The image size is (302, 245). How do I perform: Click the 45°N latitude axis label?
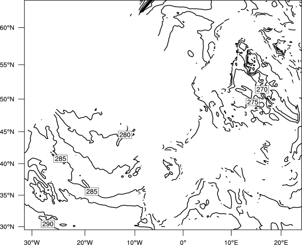pyautogui.click(x=7, y=132)
